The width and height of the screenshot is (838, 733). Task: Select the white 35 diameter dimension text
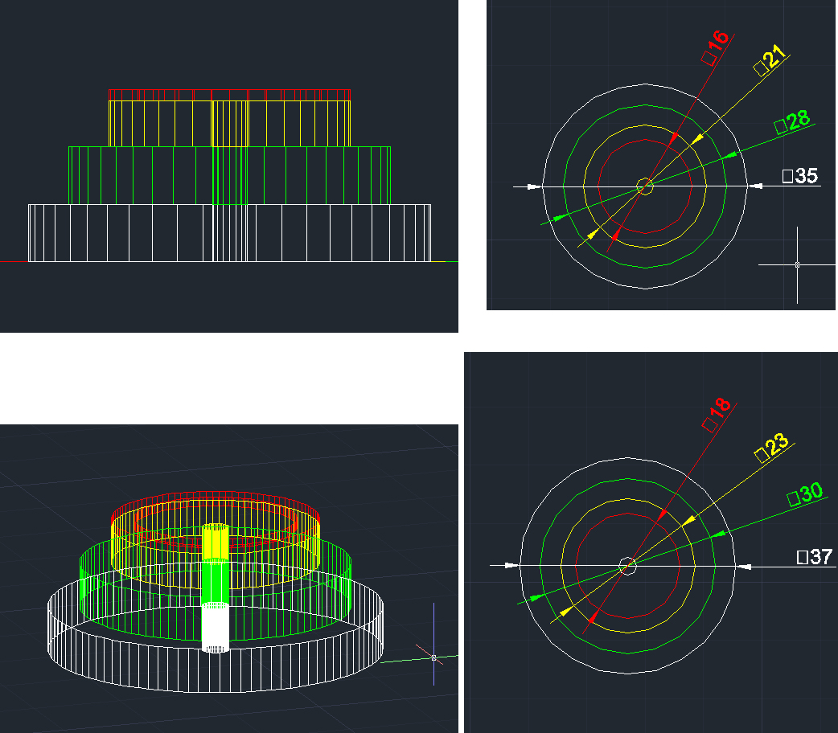tap(800, 176)
